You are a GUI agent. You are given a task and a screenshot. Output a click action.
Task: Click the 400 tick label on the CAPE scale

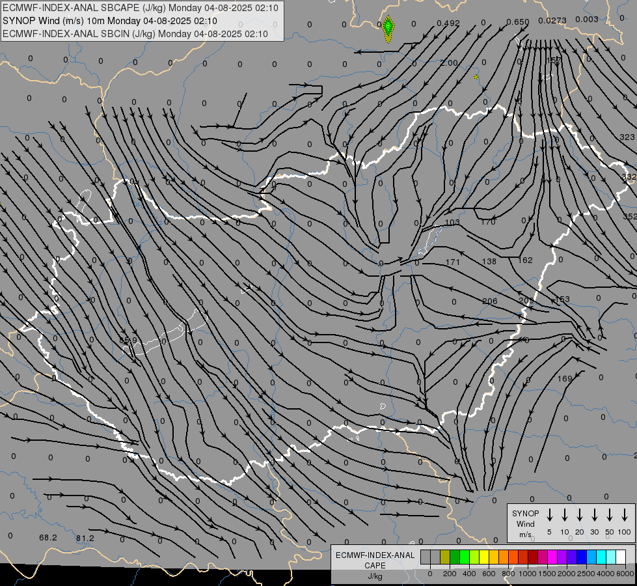pos(469,574)
